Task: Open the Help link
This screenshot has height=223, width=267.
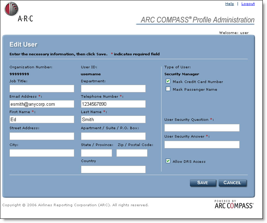Action: pos(230,4)
